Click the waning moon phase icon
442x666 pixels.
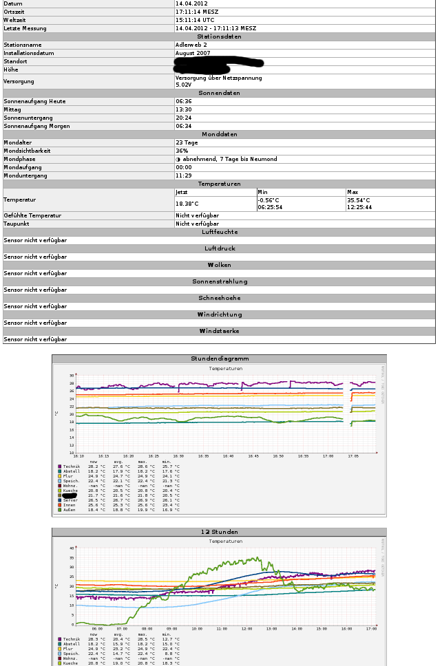tap(178, 160)
